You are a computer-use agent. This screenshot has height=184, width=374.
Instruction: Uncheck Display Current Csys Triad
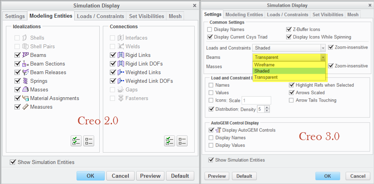tap(210, 37)
